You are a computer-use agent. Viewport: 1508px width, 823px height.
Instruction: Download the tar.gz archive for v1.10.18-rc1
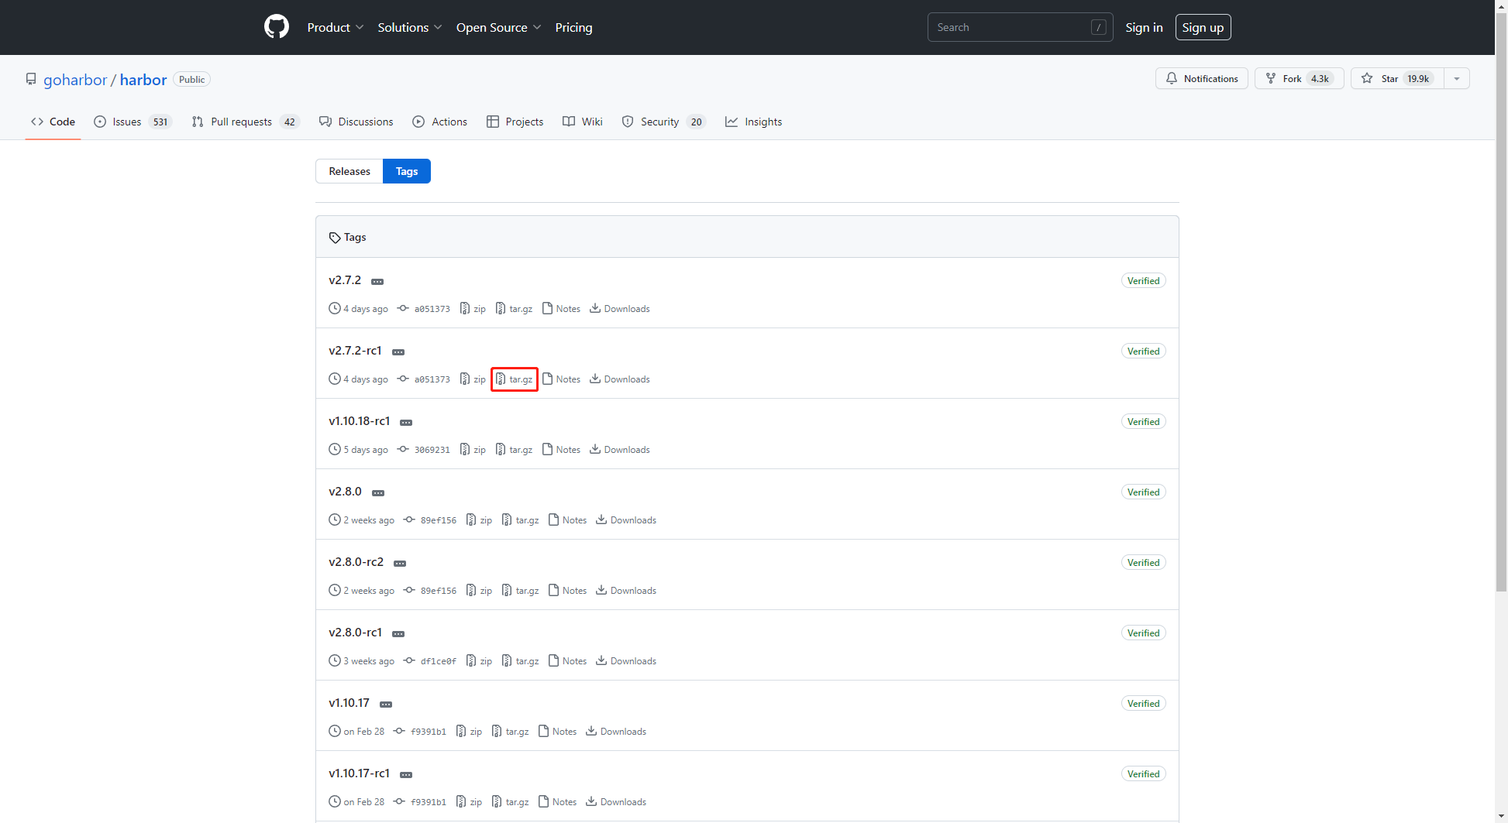[515, 450]
